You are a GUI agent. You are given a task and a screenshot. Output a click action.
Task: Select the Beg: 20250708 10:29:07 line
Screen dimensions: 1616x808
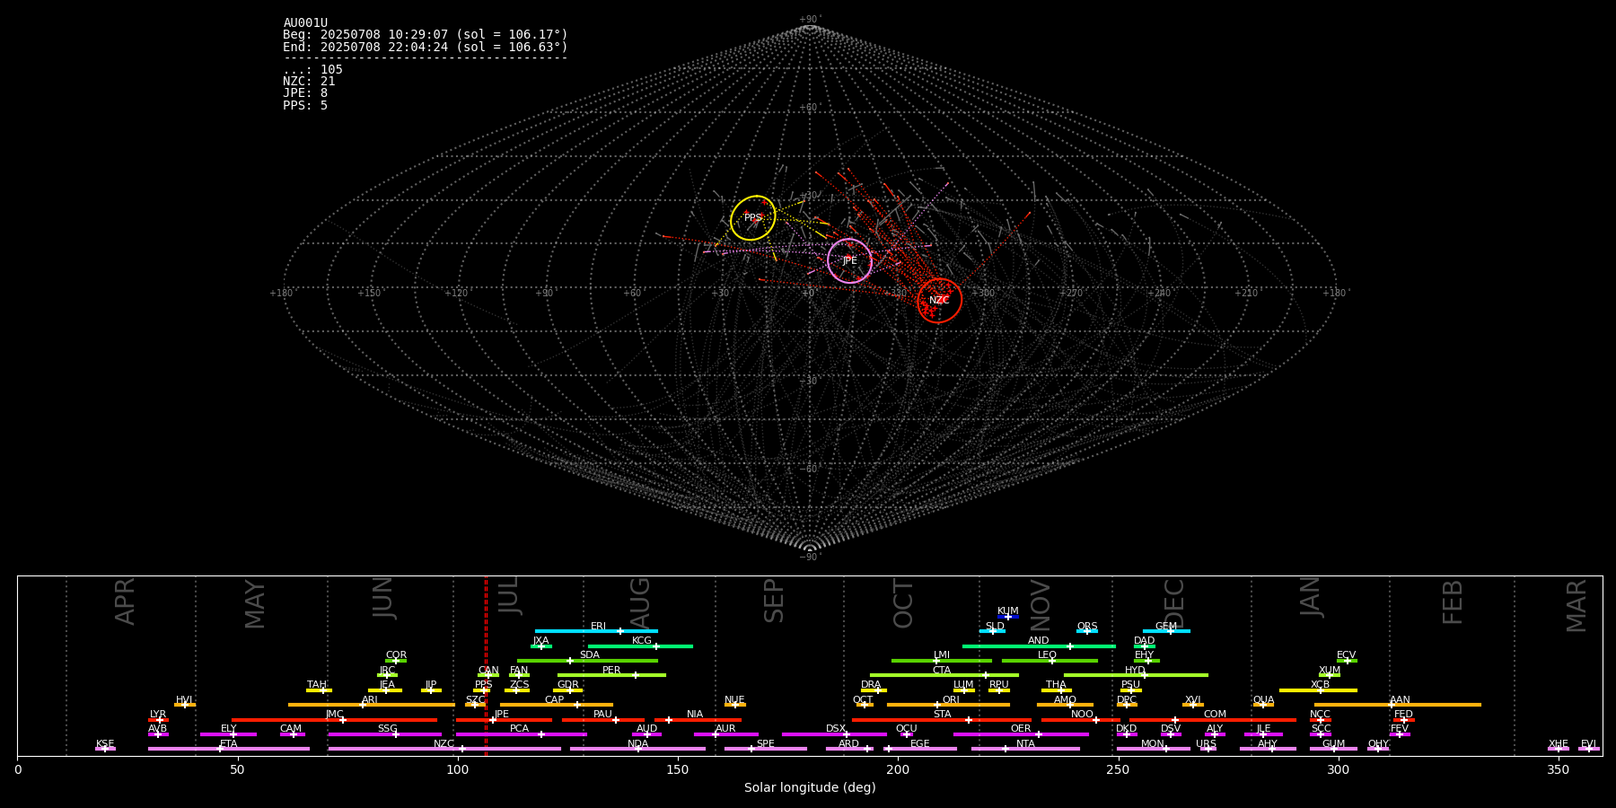[x=426, y=35]
